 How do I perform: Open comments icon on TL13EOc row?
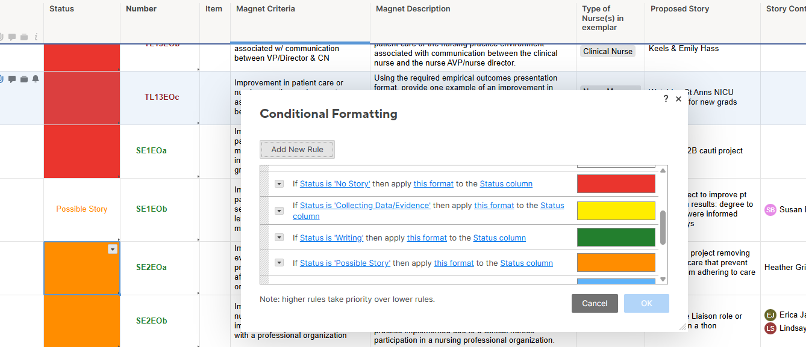[12, 79]
